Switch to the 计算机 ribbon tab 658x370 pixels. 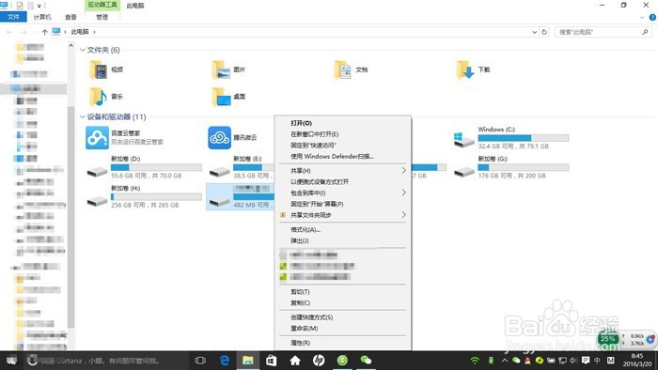click(x=42, y=17)
